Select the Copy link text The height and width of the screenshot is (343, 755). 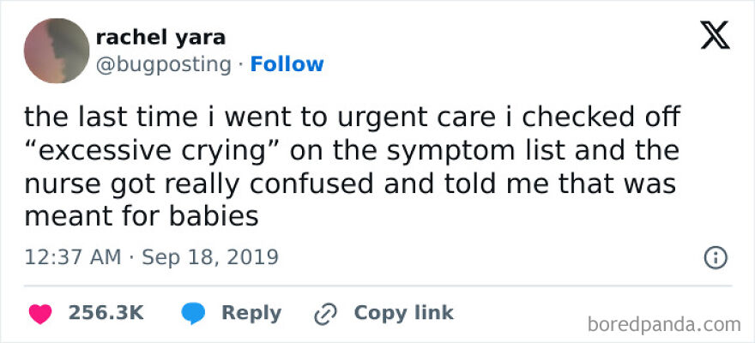403,313
